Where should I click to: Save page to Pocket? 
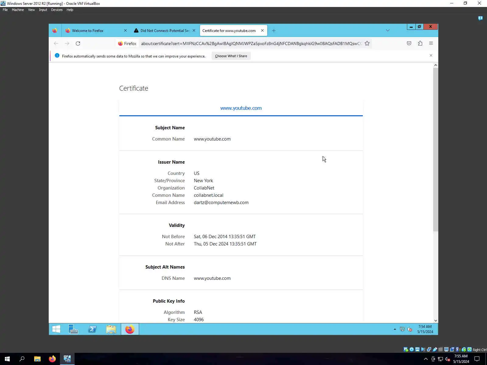409,43
